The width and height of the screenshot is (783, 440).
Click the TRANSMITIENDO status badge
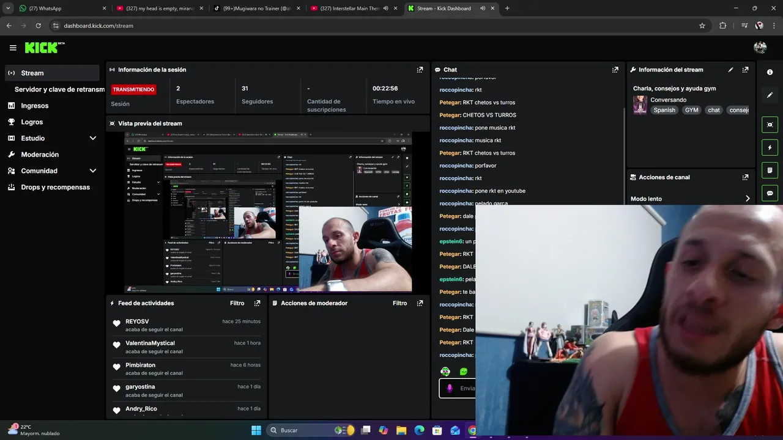click(x=133, y=89)
